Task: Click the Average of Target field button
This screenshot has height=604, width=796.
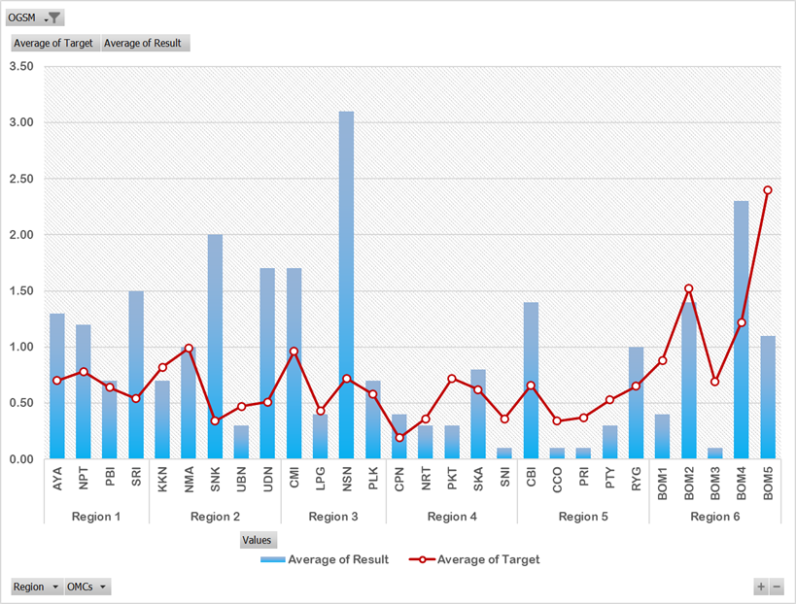Action: [54, 43]
